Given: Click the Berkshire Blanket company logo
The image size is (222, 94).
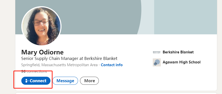Looking at the screenshot, I should [157, 52].
